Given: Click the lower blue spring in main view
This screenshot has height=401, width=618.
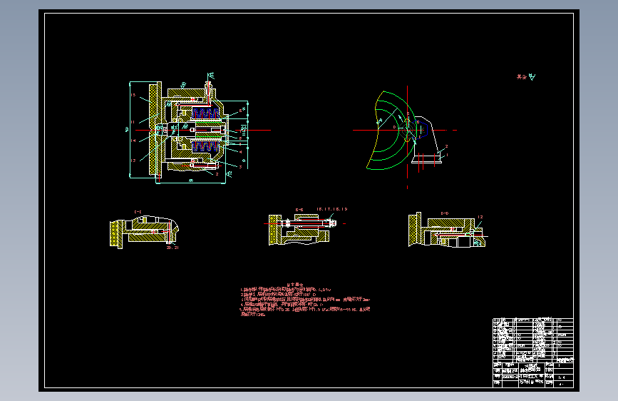Looking at the screenshot, I should tap(205, 147).
